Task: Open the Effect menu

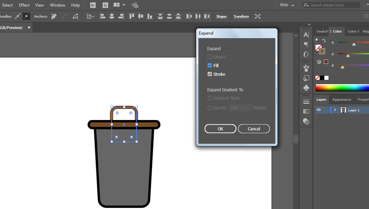Action: click(24, 5)
